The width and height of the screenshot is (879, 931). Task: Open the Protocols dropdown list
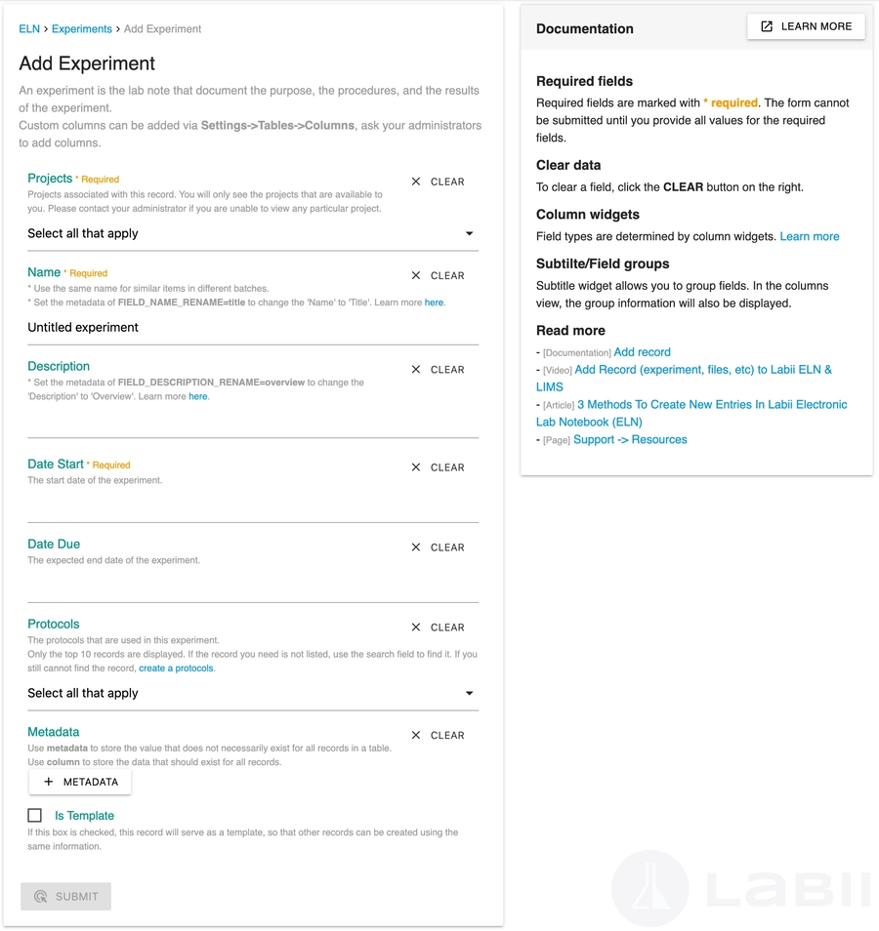(x=469, y=693)
